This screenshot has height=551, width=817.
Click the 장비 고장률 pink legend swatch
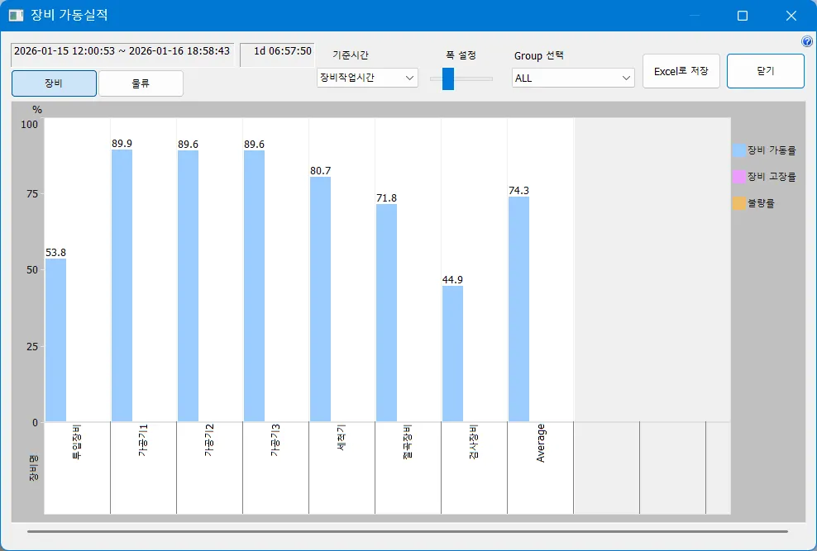pyautogui.click(x=739, y=177)
